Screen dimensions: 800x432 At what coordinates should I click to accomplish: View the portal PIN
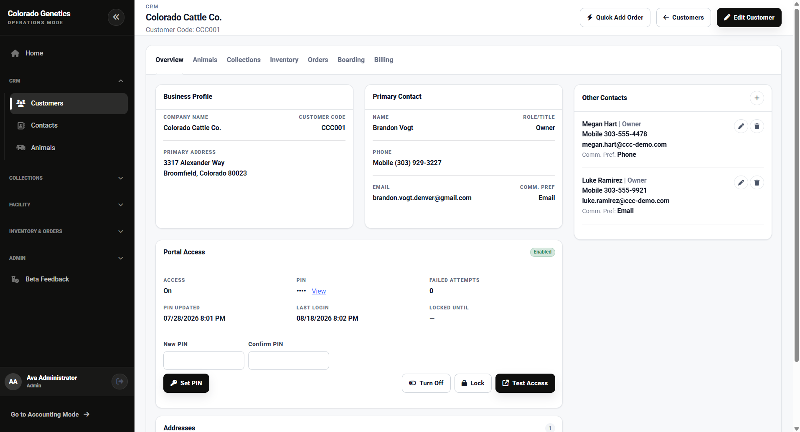tap(319, 291)
